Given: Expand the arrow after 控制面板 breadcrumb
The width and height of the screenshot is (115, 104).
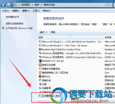Looking at the screenshot, I should tap(32, 5).
